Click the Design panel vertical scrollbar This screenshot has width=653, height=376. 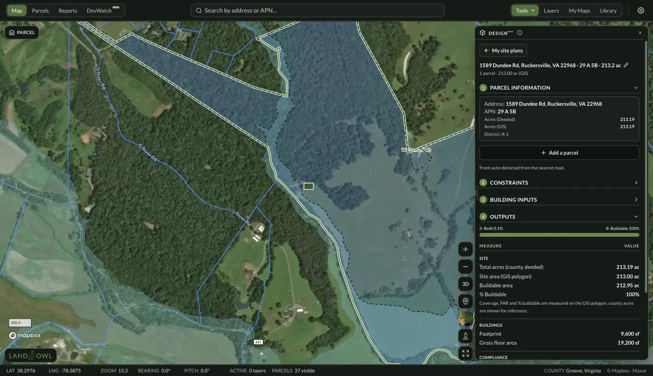646,168
